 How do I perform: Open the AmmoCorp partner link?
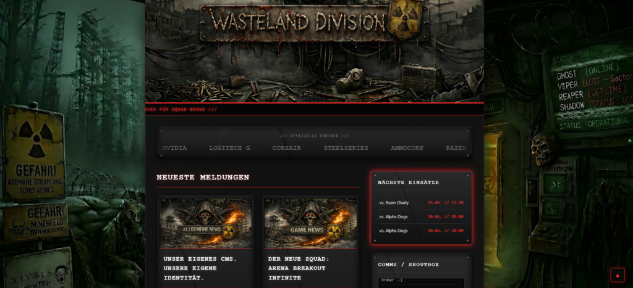click(x=407, y=148)
